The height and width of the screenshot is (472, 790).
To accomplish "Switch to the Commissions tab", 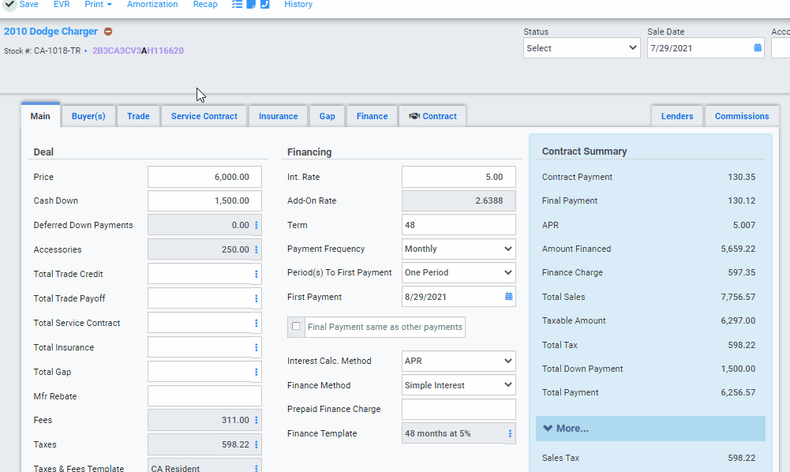I will coord(742,116).
